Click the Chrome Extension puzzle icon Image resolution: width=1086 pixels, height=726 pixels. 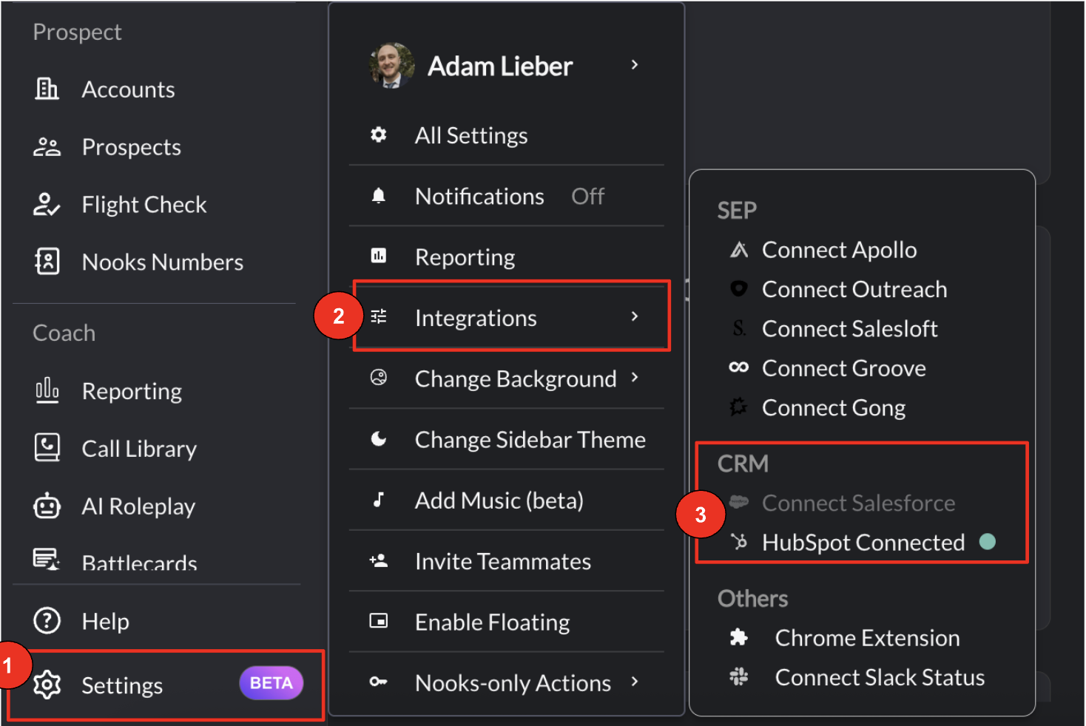738,637
